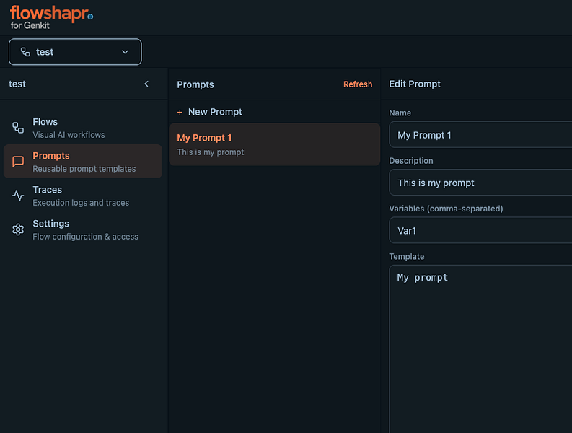Viewport: 572px width, 433px height.
Task: Click the flow icon in test selector
Action: [25, 52]
